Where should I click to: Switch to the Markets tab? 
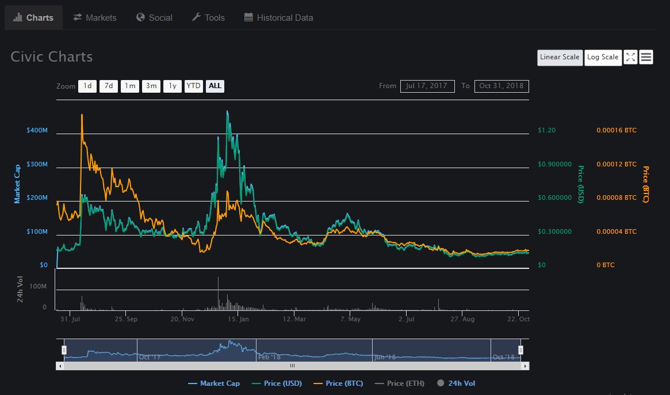(95, 17)
